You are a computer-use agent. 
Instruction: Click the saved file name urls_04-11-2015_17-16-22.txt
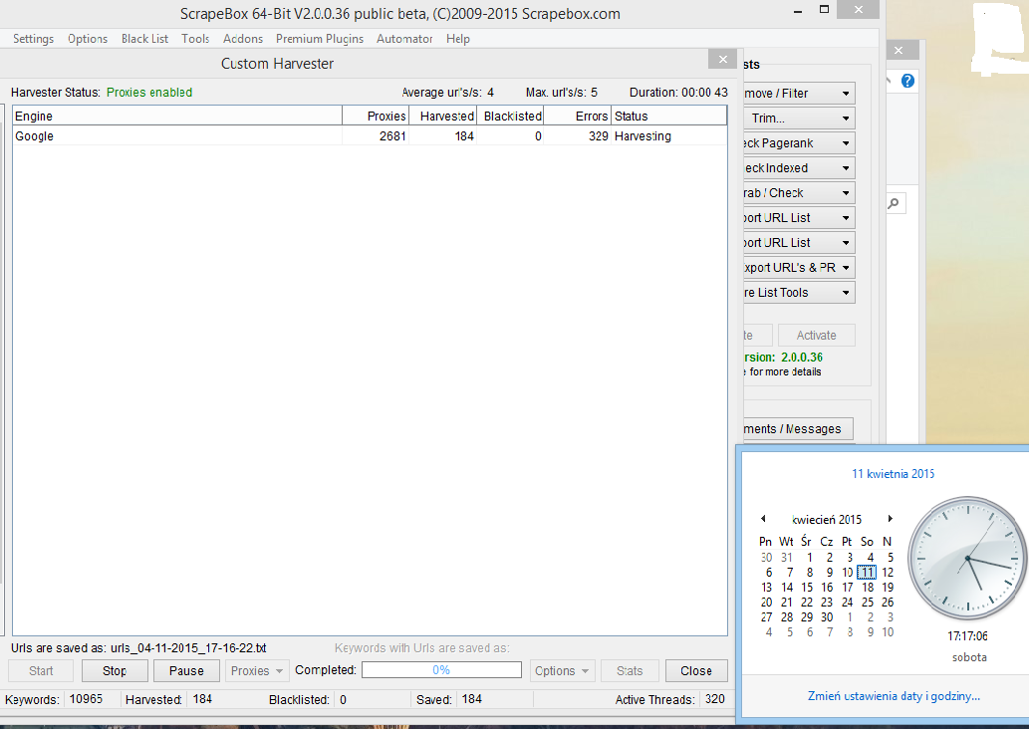(x=189, y=648)
